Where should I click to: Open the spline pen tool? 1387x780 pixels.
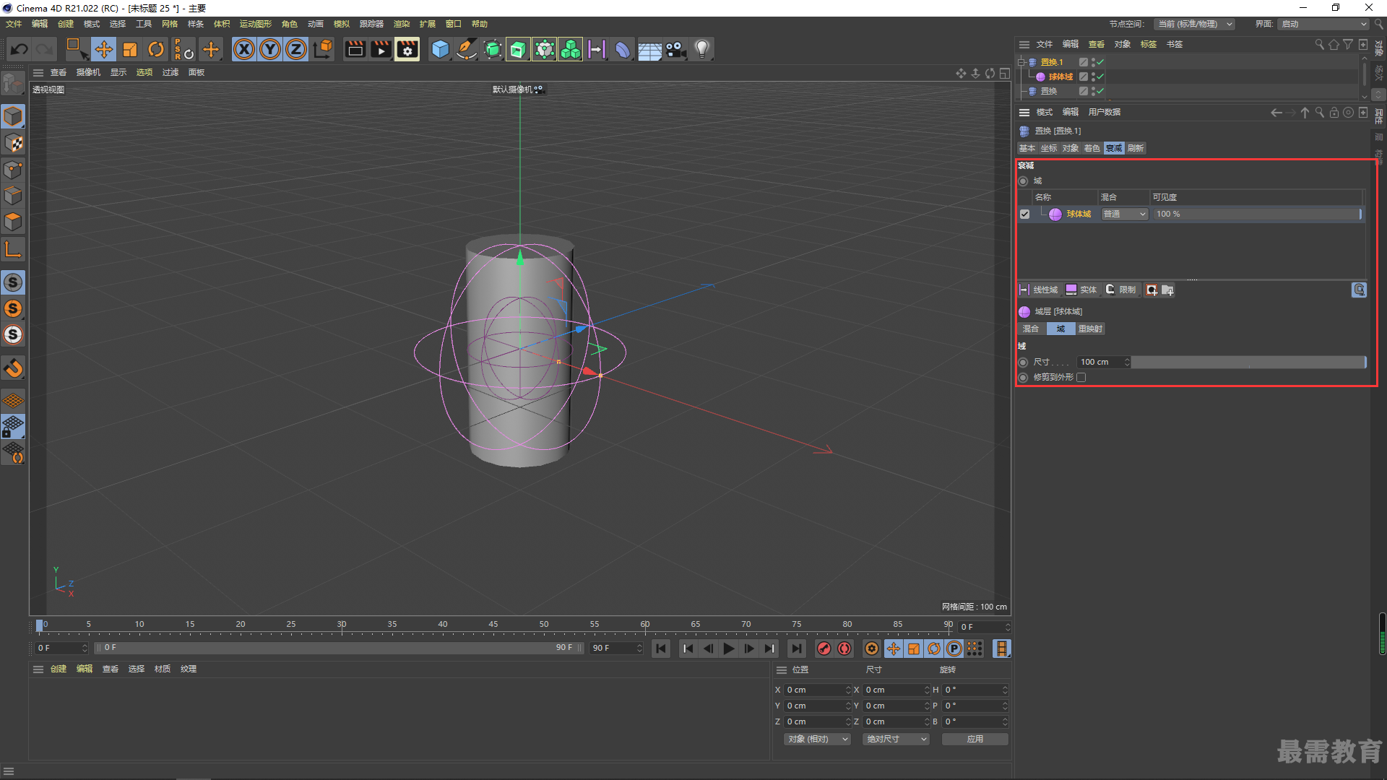click(467, 49)
